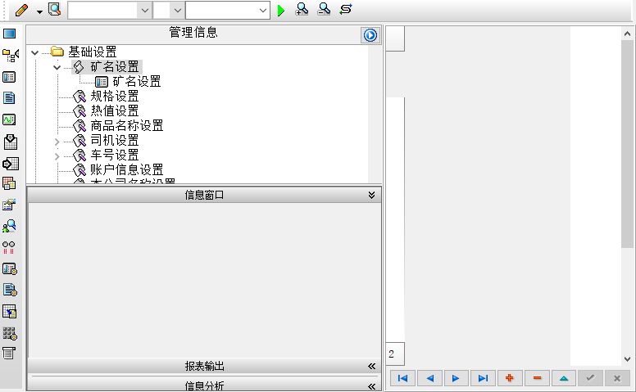Click the form panel with gear sidebar icon
Viewport: 636px width, 392px height.
click(x=10, y=269)
